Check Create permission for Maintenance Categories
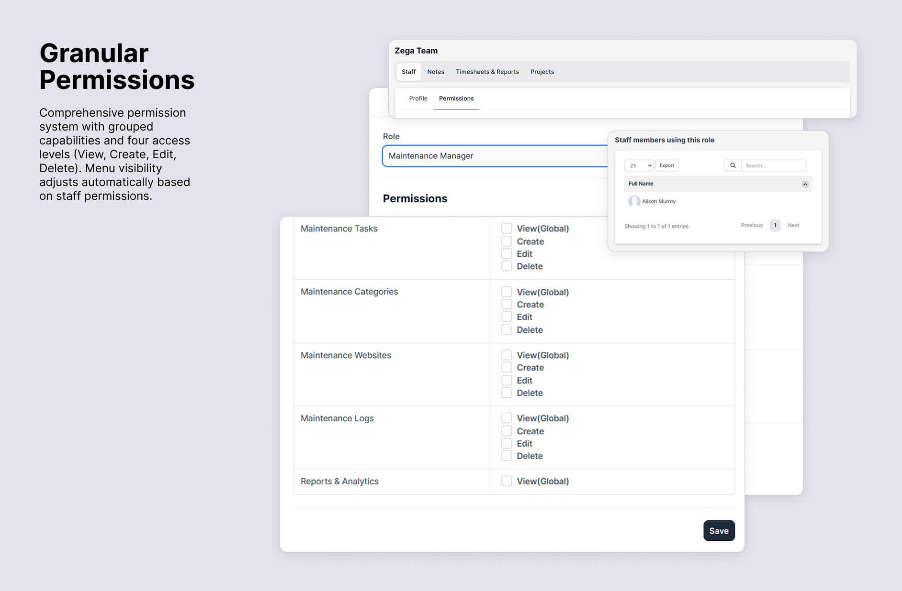This screenshot has width=902, height=591. [507, 304]
